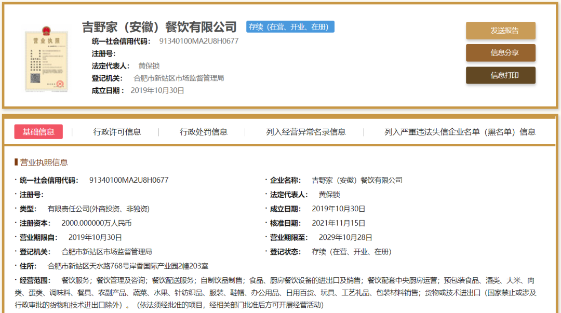Click credit code value in 营业执照信息 section

129,180
